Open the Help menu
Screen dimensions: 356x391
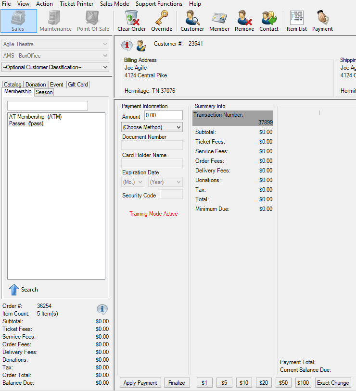click(195, 4)
